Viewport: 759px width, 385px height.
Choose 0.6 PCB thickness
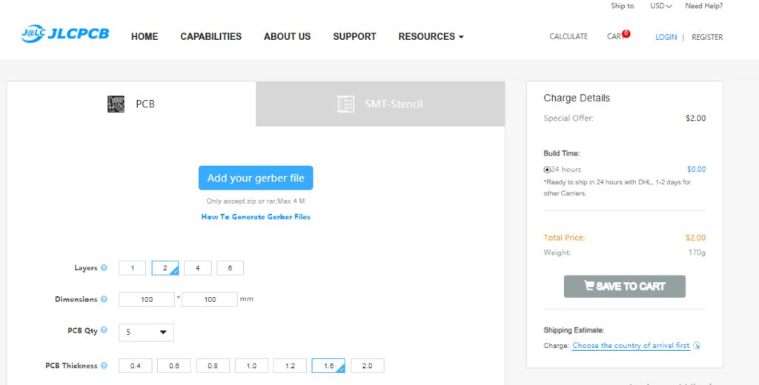point(173,366)
